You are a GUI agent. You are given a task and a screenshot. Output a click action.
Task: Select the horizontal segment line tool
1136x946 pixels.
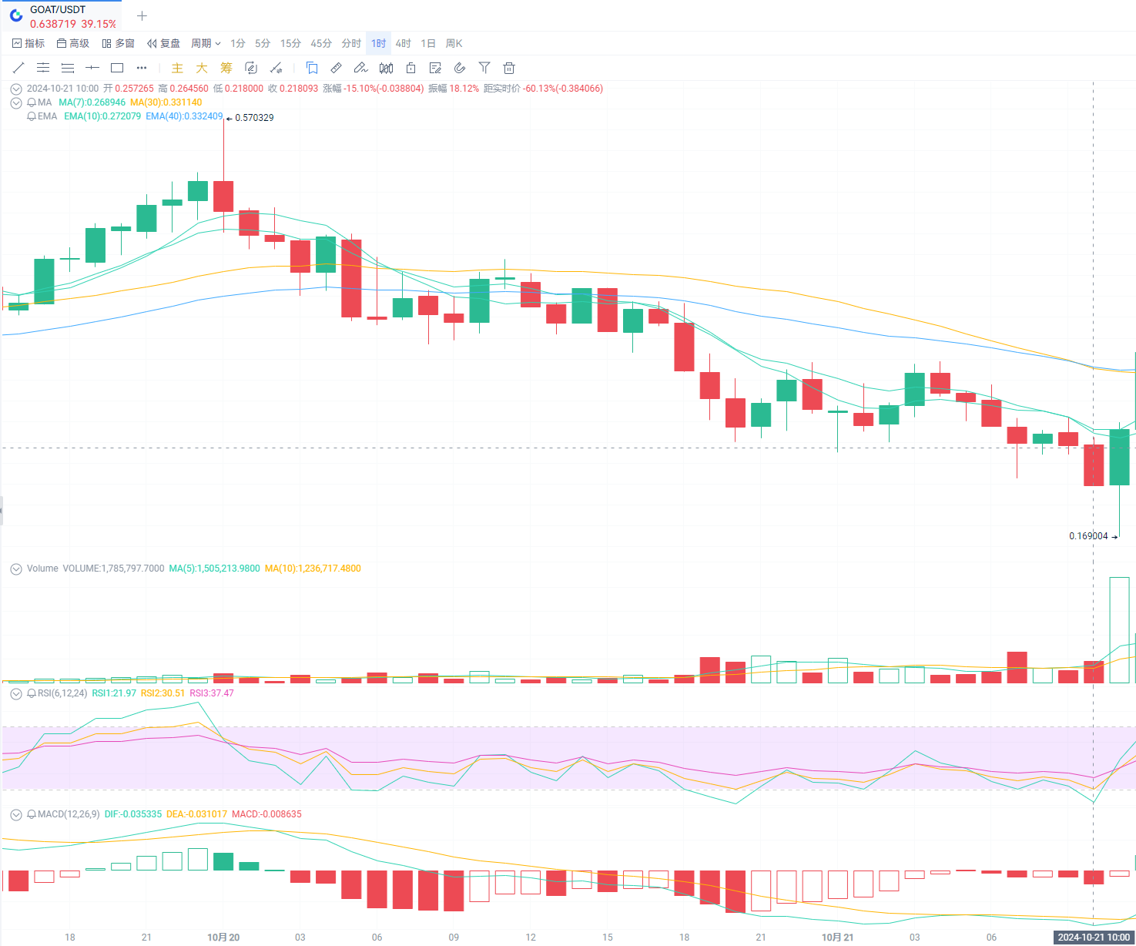tap(92, 68)
